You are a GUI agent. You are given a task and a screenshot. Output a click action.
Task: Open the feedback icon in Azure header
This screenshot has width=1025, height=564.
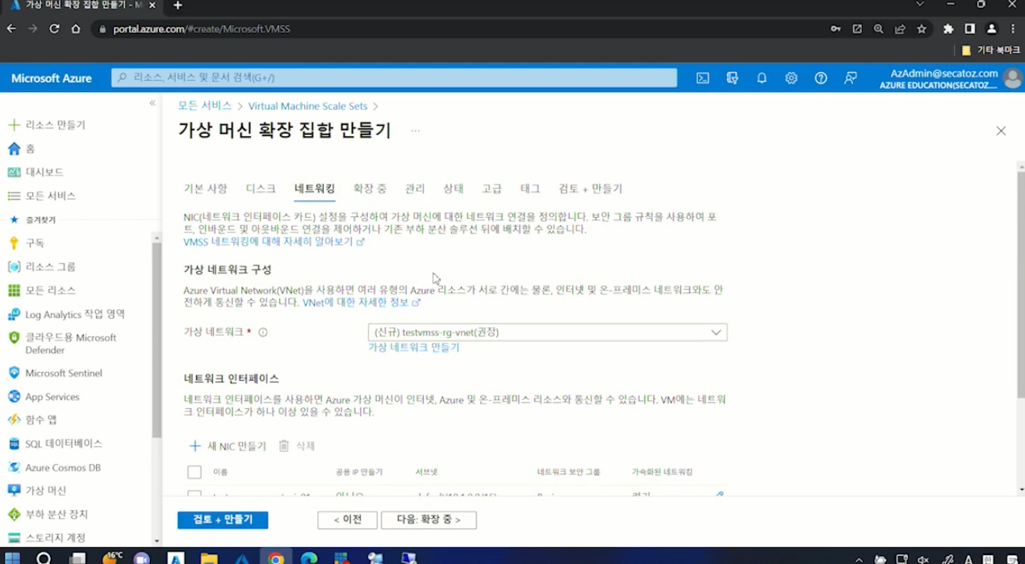(850, 78)
